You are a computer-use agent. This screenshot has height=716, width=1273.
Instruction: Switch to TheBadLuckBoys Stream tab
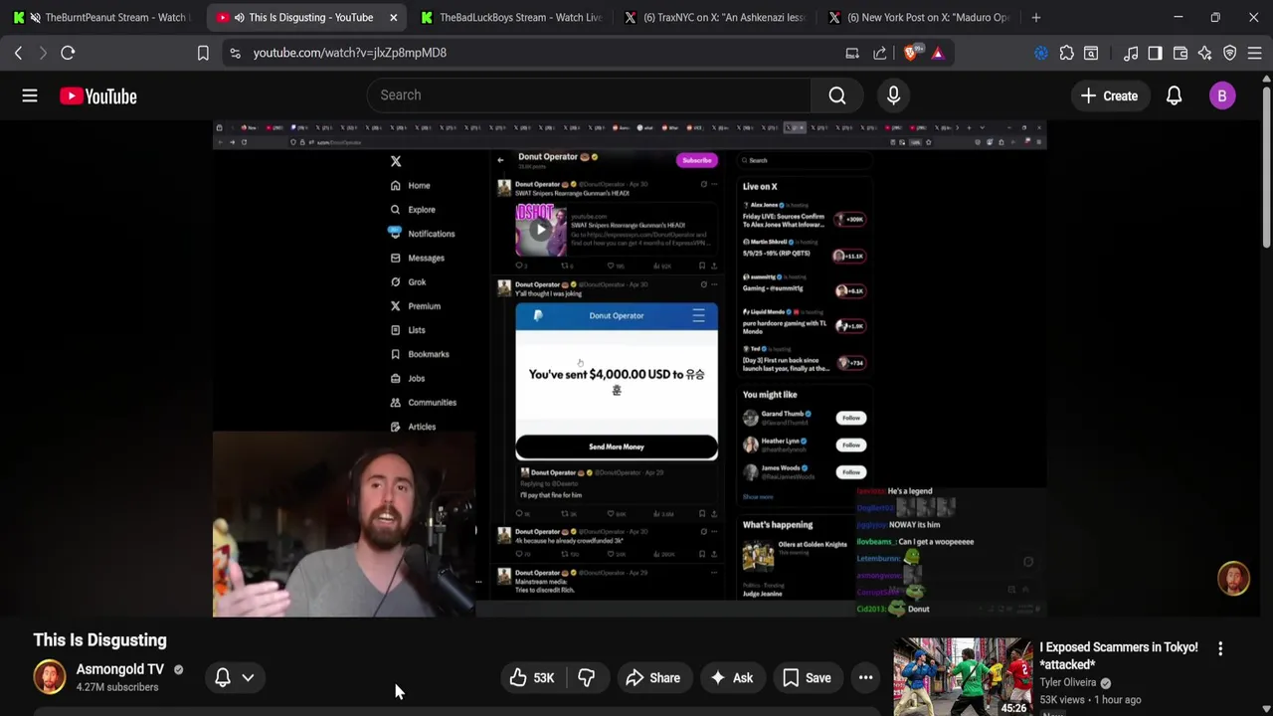click(510, 17)
